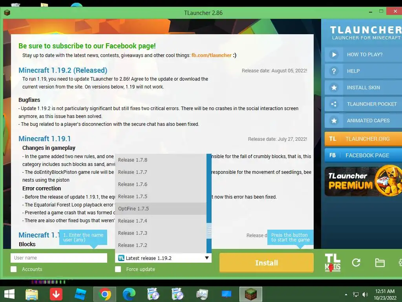Click the Help question mark icon

(334, 71)
